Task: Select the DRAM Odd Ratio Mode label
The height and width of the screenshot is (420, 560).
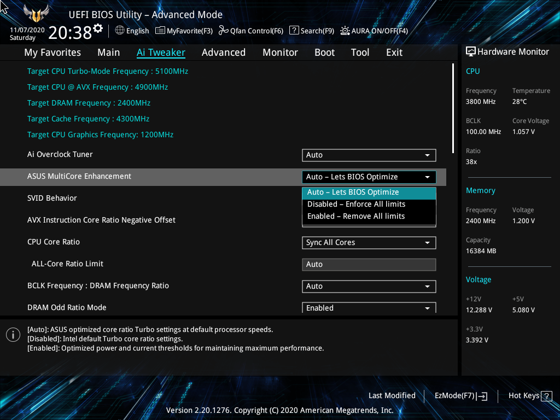Action: pos(66,307)
